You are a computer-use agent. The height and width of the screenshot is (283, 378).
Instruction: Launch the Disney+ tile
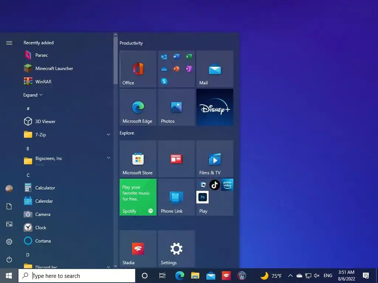coord(215,107)
